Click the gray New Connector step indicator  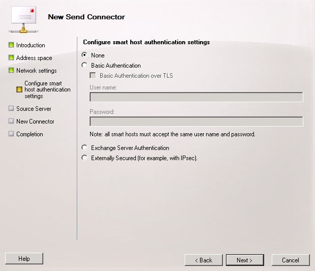(11, 121)
